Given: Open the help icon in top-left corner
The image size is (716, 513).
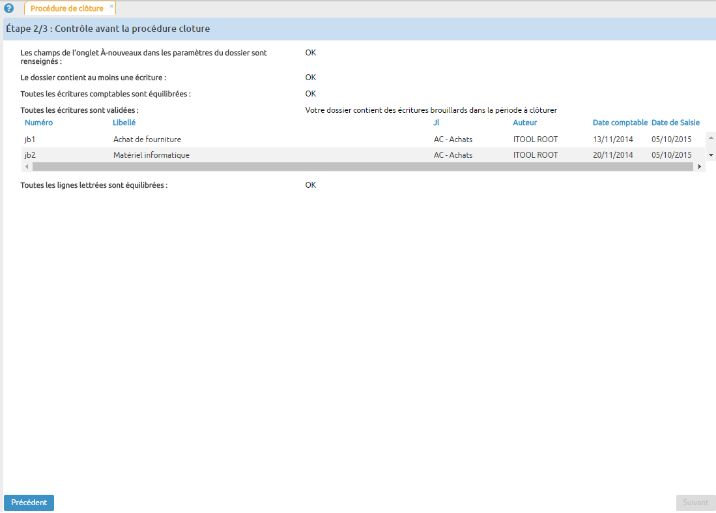Looking at the screenshot, I should pos(8,8).
